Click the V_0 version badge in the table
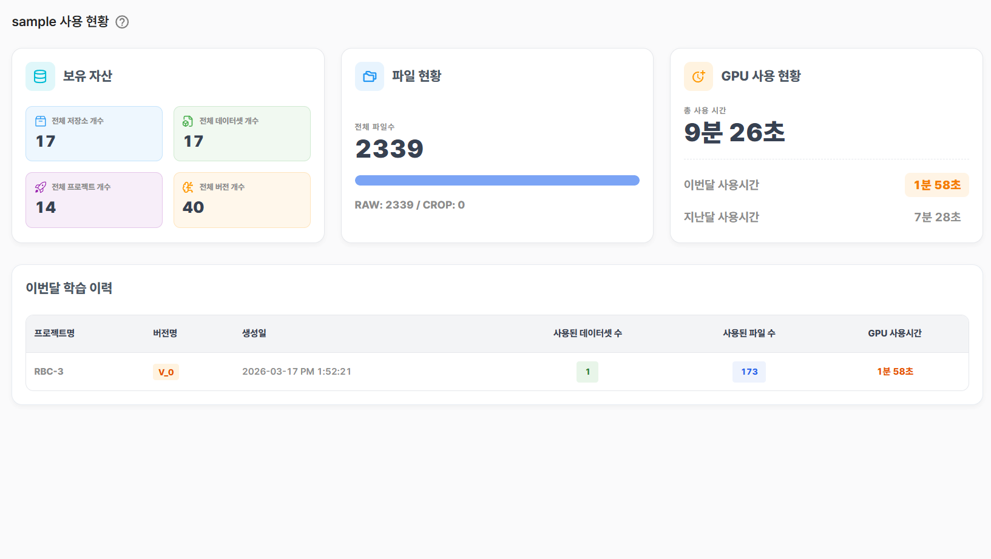The image size is (991, 559). tap(166, 372)
